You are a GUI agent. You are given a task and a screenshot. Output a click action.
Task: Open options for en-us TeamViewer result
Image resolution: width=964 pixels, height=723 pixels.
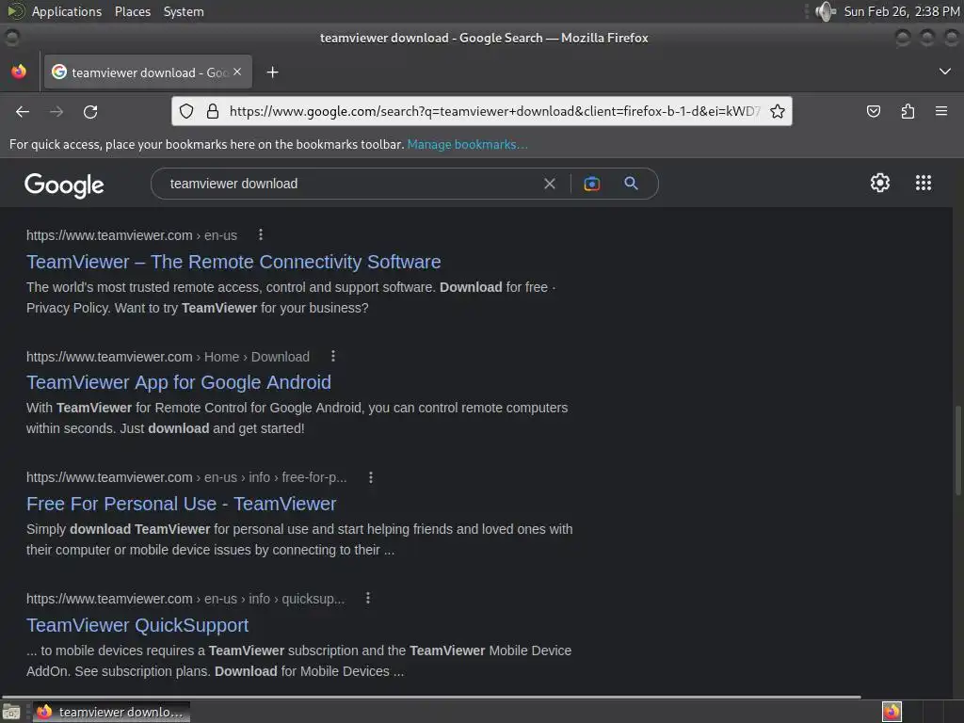pos(261,234)
